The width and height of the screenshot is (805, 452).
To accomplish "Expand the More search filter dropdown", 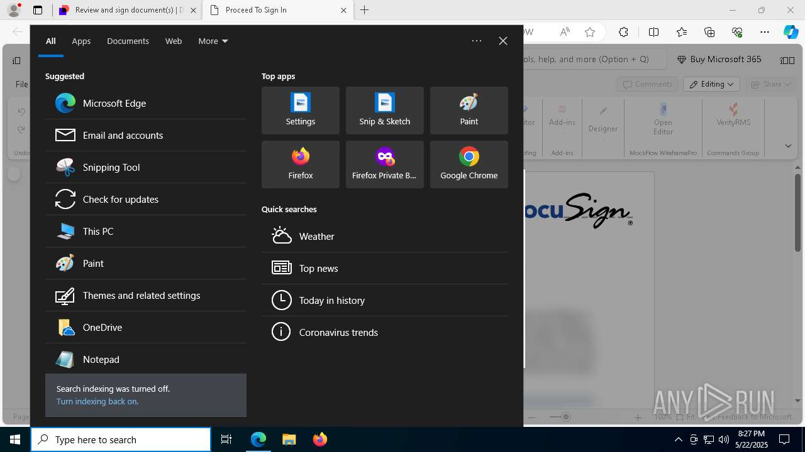I will click(x=213, y=41).
